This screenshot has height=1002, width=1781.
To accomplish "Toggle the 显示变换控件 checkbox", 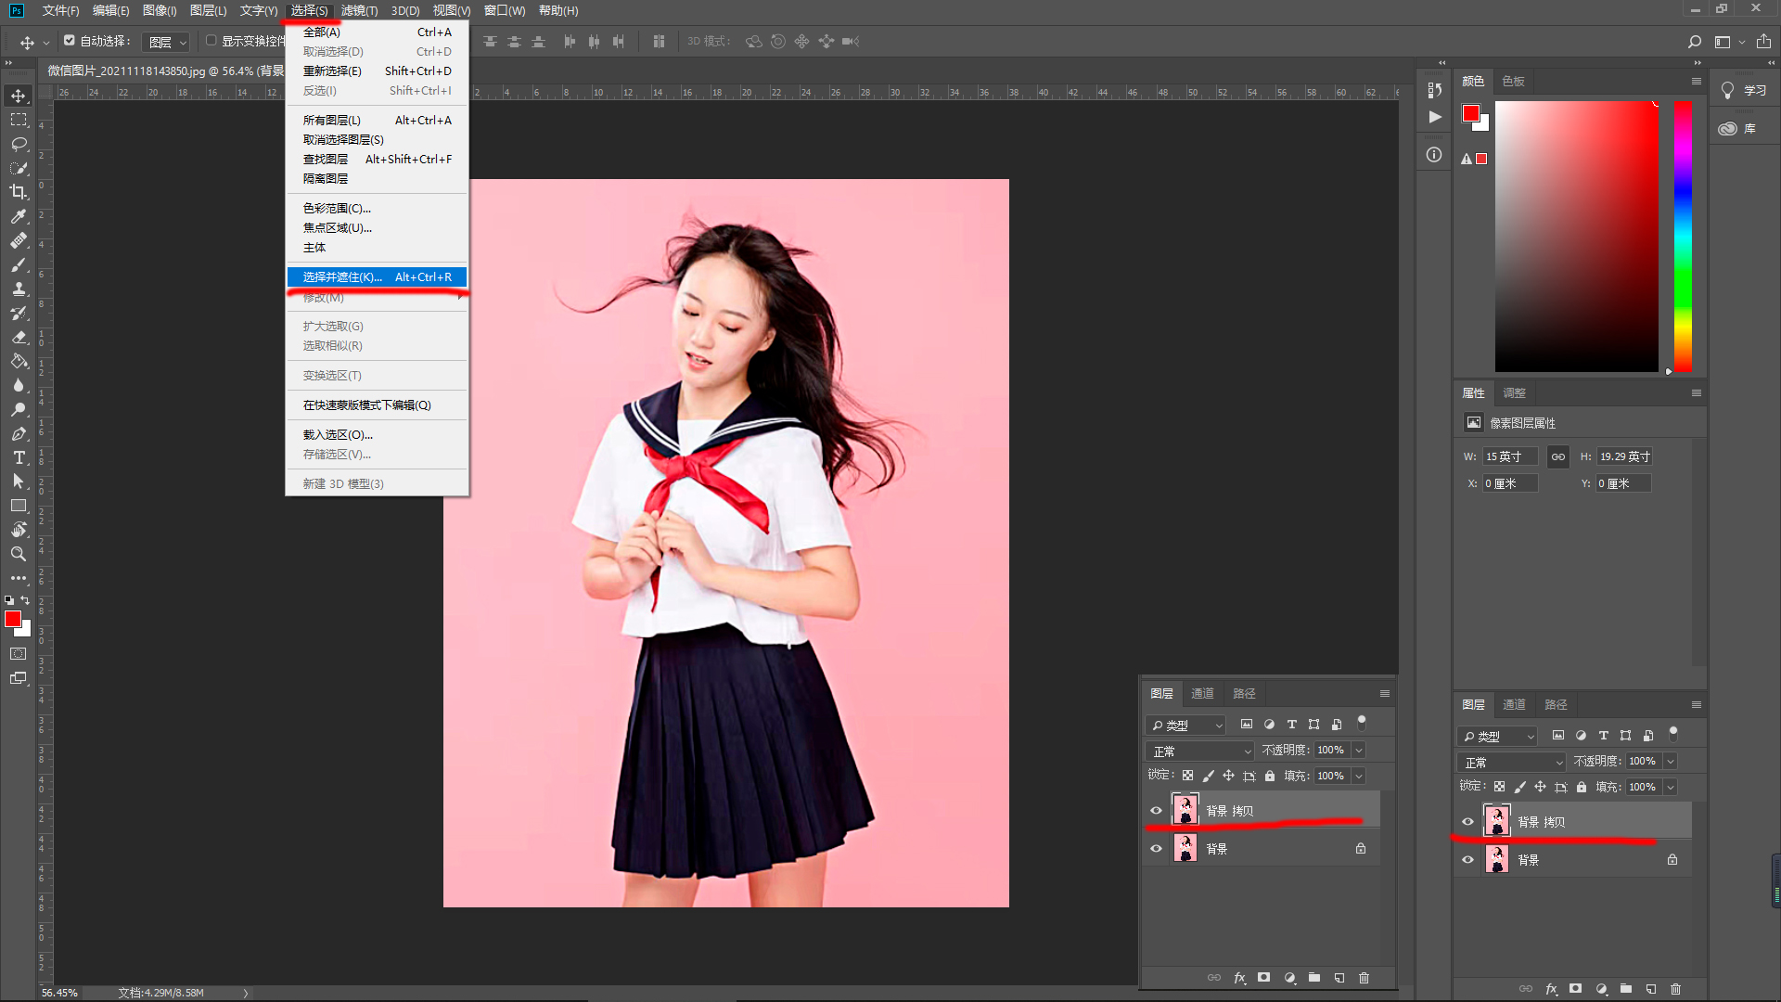I will pyautogui.click(x=211, y=41).
